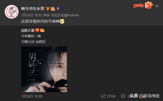Open the @薛之谦 mention link
The image size is (163, 101).
tap(28, 30)
